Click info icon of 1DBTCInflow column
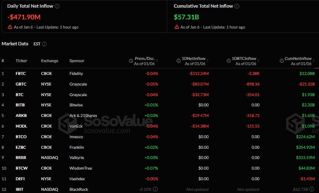The height and width of the screenshot is (193, 319). [x=229, y=61]
